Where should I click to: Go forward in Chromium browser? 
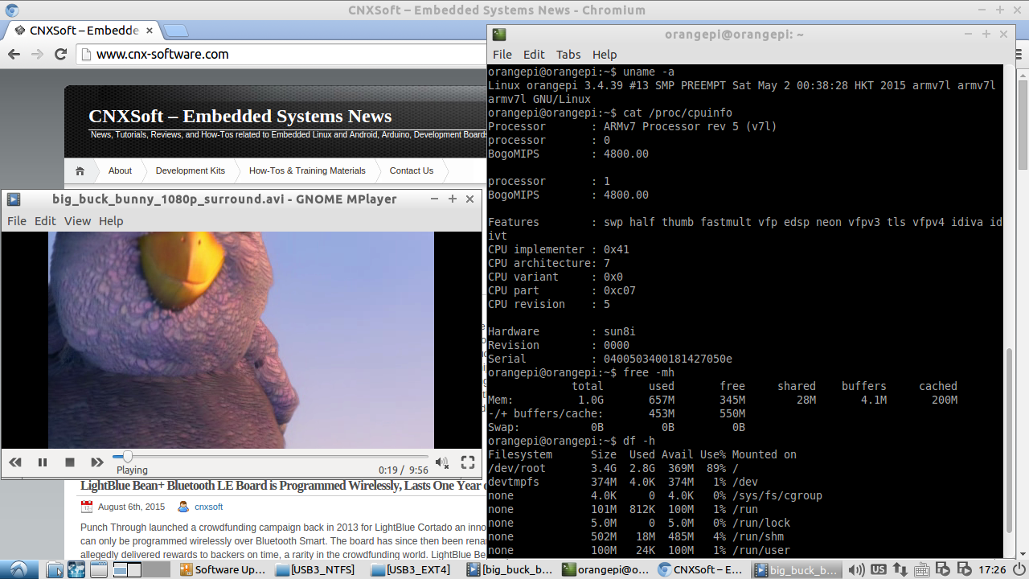[37, 55]
